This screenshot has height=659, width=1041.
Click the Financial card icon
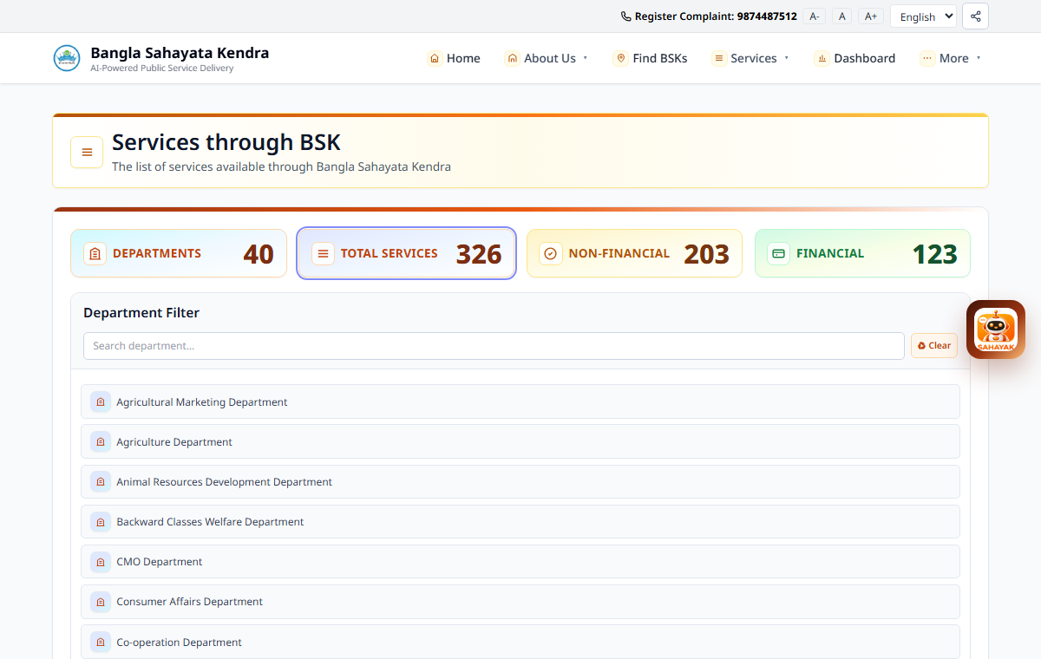point(778,253)
